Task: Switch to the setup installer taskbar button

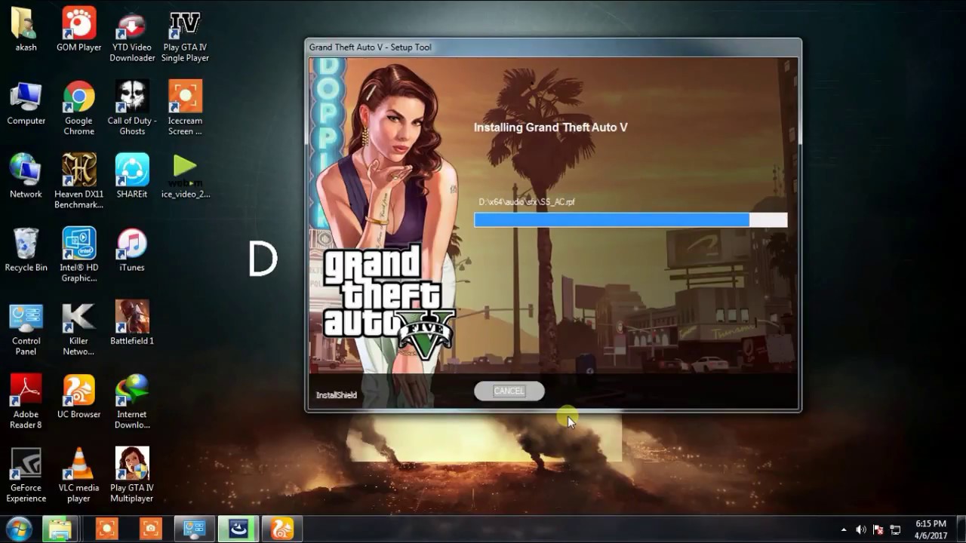Action: coord(238,529)
